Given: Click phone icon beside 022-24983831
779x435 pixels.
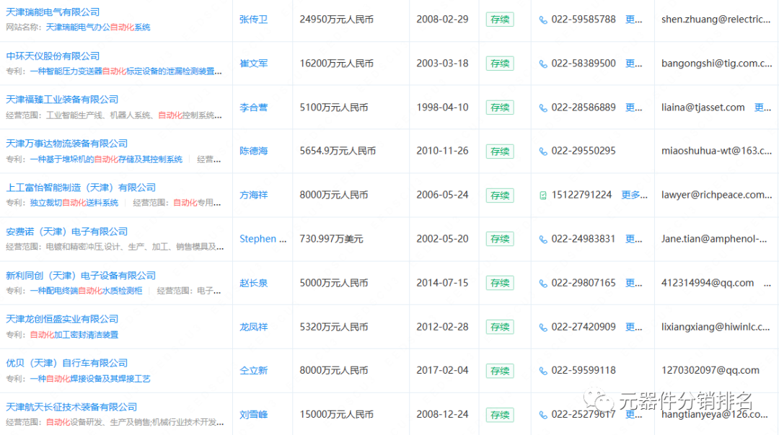Looking at the screenshot, I should coord(543,239).
